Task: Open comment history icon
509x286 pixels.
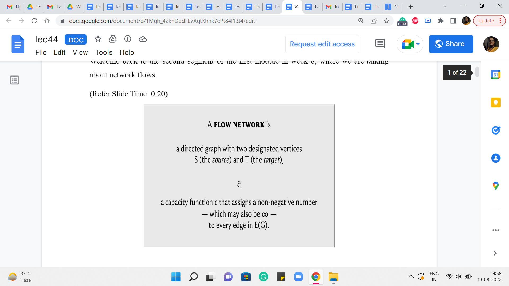Action: [380, 44]
